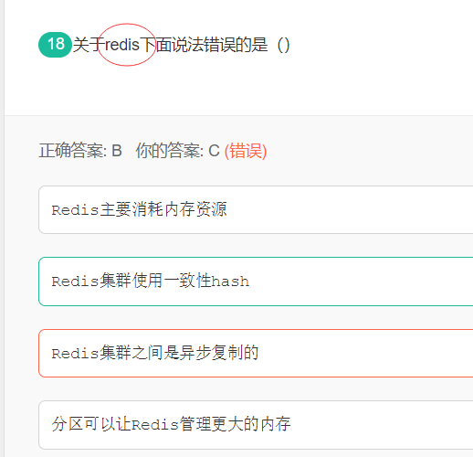The height and width of the screenshot is (457, 473).
Task: Click the 正确答案 label text
Action: point(72,151)
